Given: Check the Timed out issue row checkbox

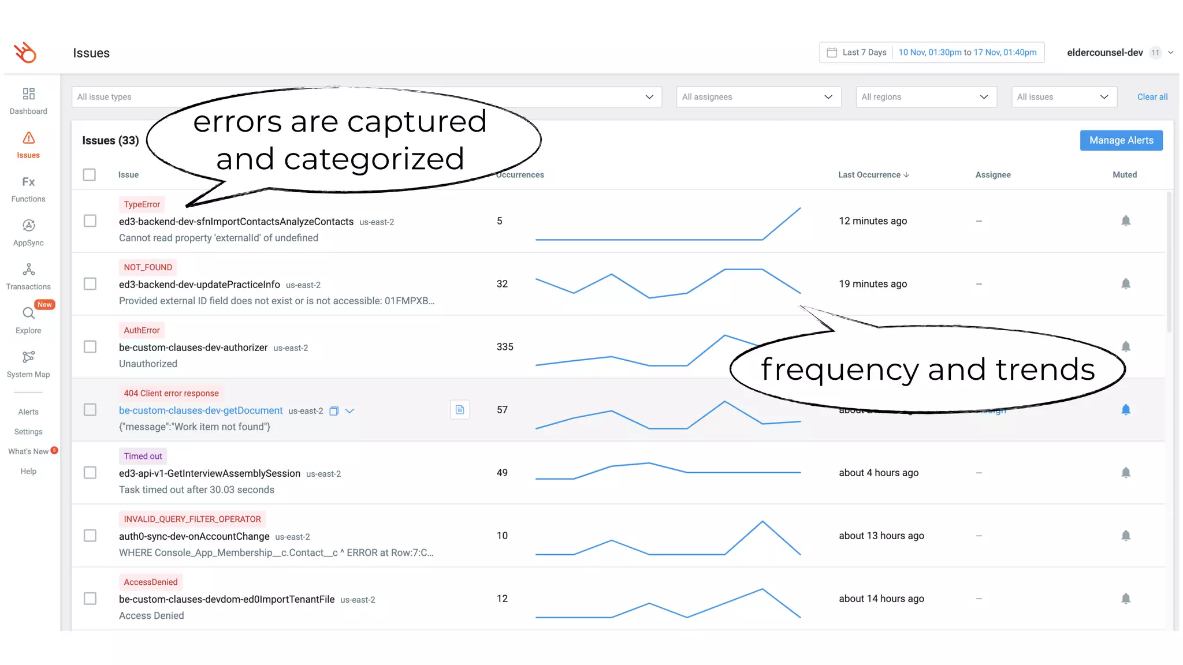Looking at the screenshot, I should point(90,473).
